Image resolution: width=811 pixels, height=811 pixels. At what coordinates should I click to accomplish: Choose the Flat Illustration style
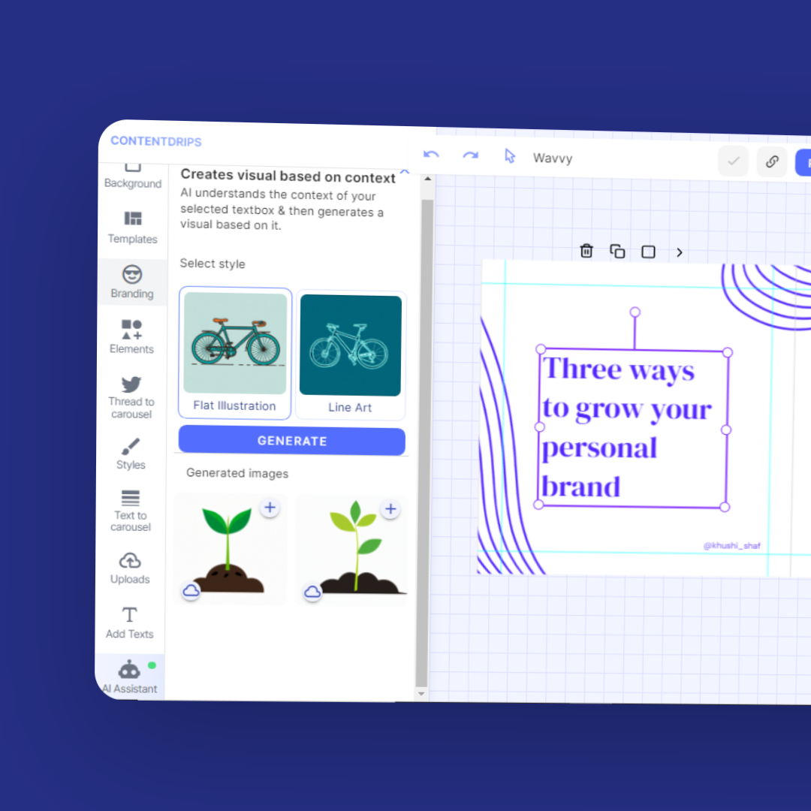pyautogui.click(x=235, y=352)
